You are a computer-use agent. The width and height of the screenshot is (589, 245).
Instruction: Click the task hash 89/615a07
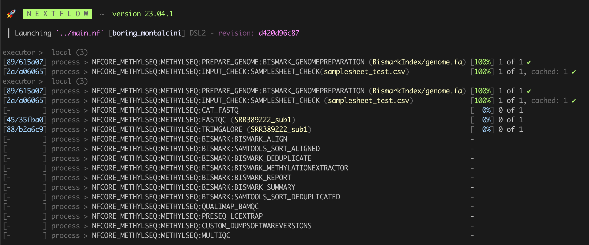25,62
